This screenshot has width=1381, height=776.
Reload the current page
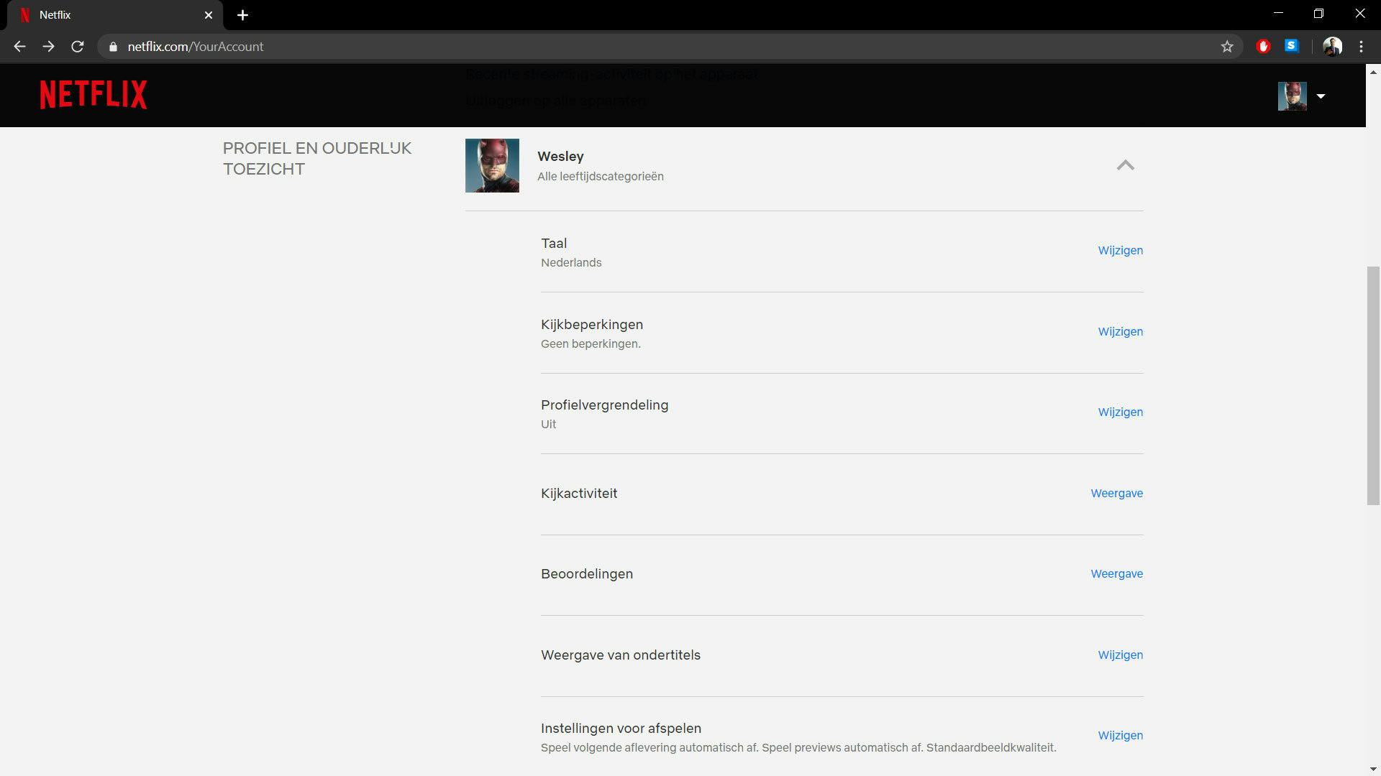(x=78, y=47)
